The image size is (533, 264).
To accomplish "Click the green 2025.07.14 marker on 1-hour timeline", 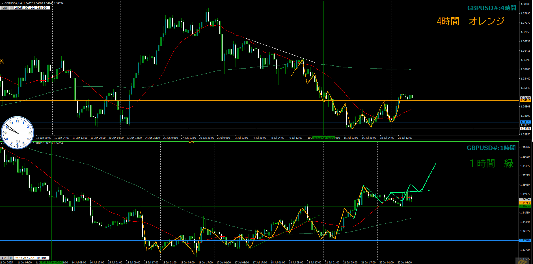I will [51, 262].
